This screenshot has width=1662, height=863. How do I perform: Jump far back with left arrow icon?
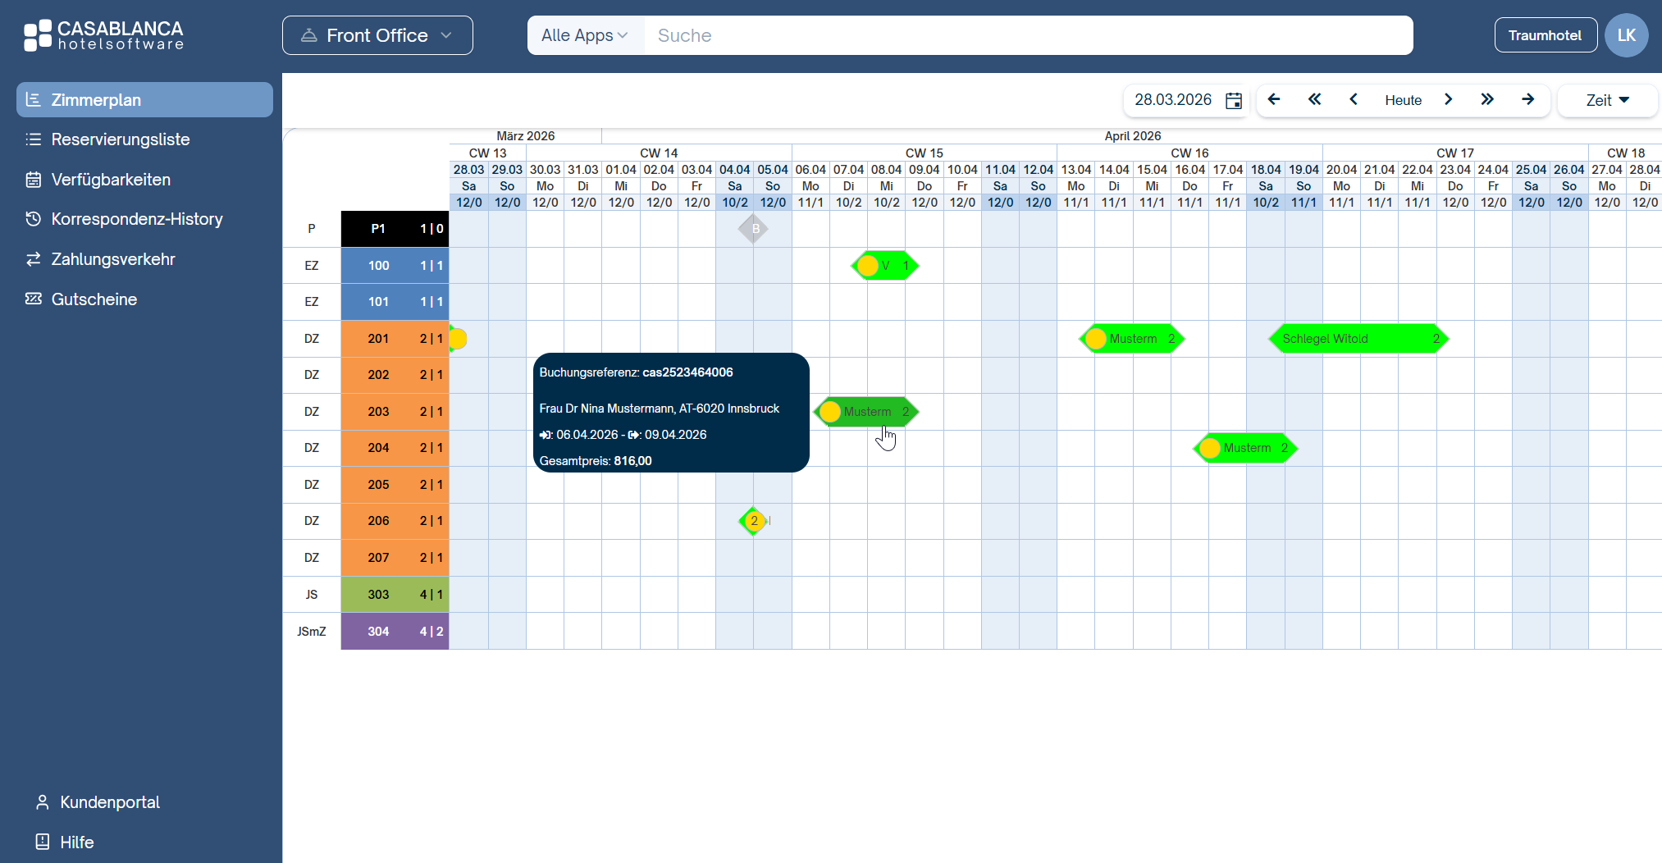[1274, 99]
